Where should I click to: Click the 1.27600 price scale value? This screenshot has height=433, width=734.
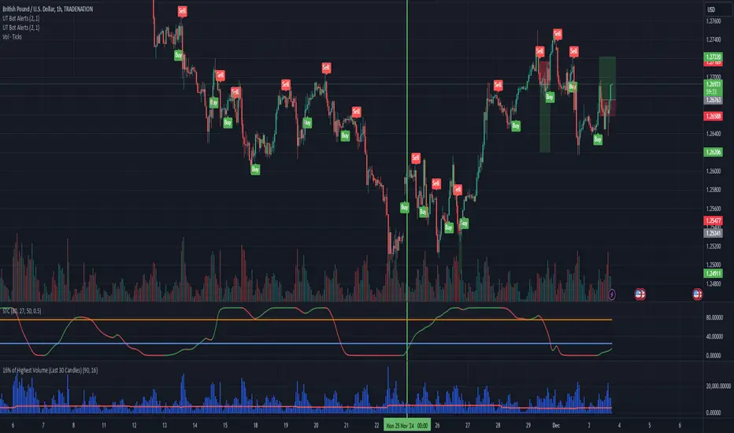tap(714, 21)
